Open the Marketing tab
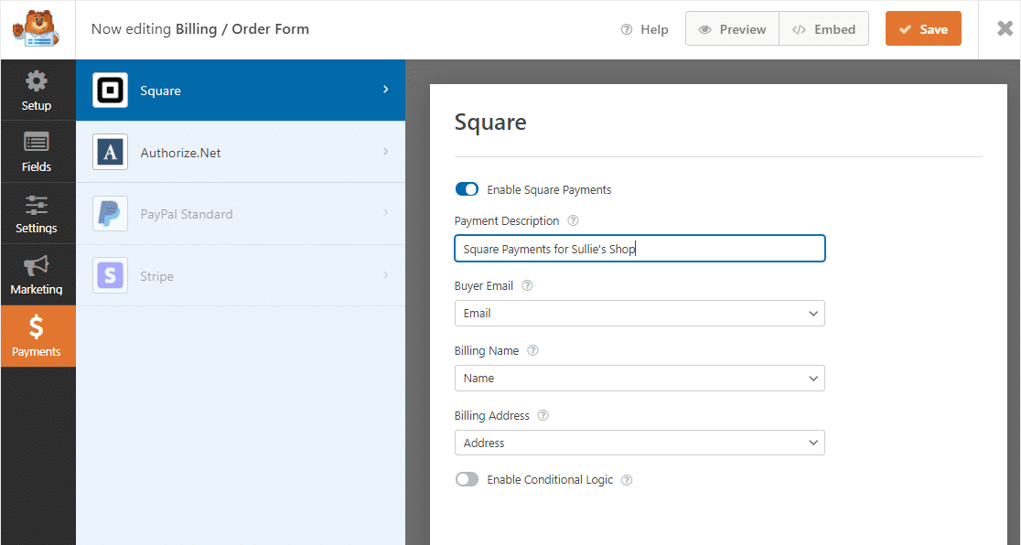The image size is (1021, 545). 38,274
